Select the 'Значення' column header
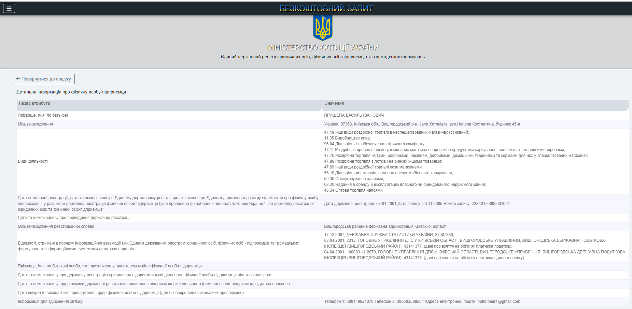This screenshot has height=309, width=632. coord(334,103)
